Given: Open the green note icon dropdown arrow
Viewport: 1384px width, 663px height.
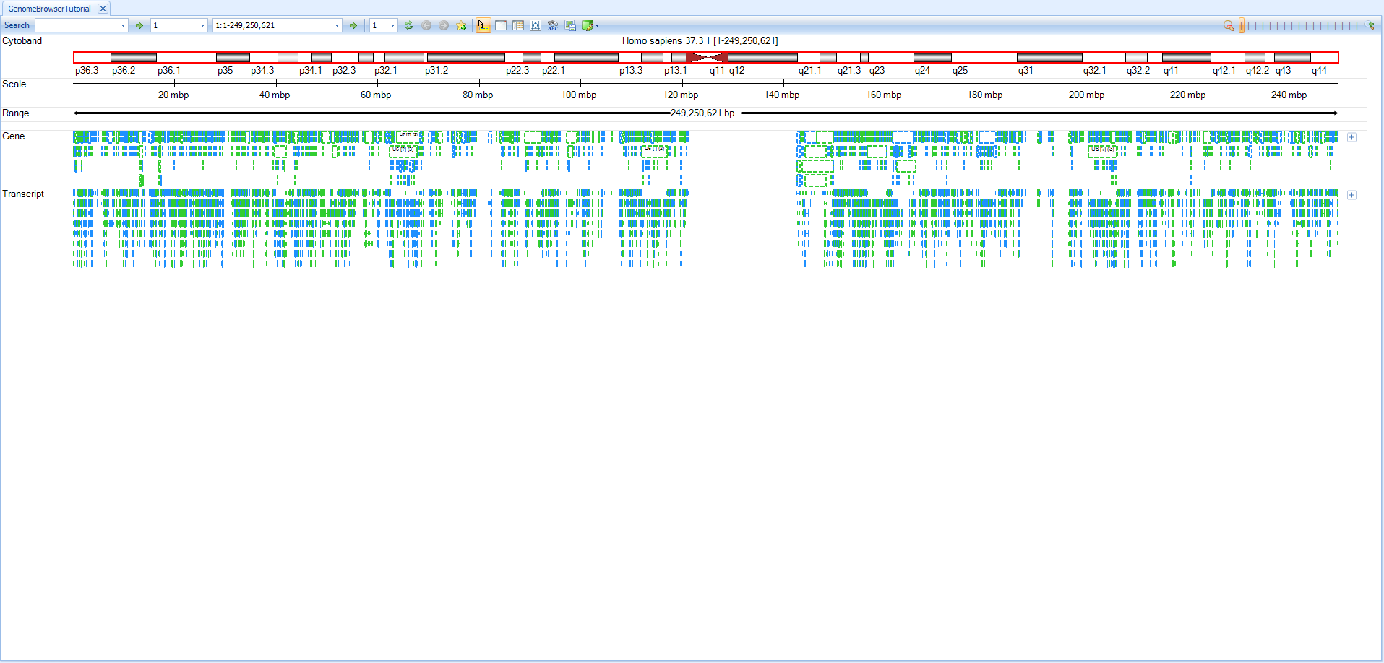Looking at the screenshot, I should click(x=598, y=25).
